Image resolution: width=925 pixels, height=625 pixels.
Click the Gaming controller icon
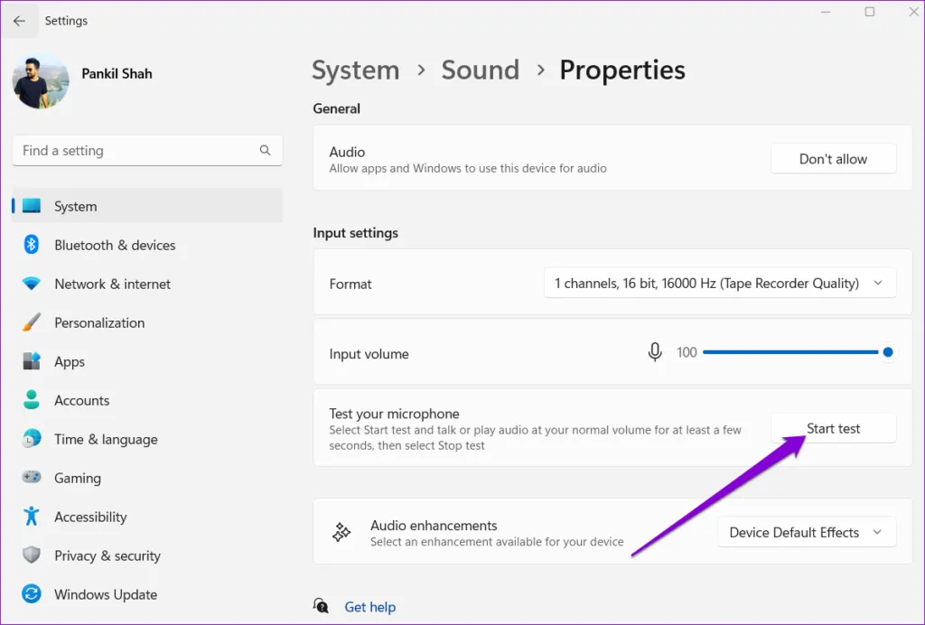[32, 478]
